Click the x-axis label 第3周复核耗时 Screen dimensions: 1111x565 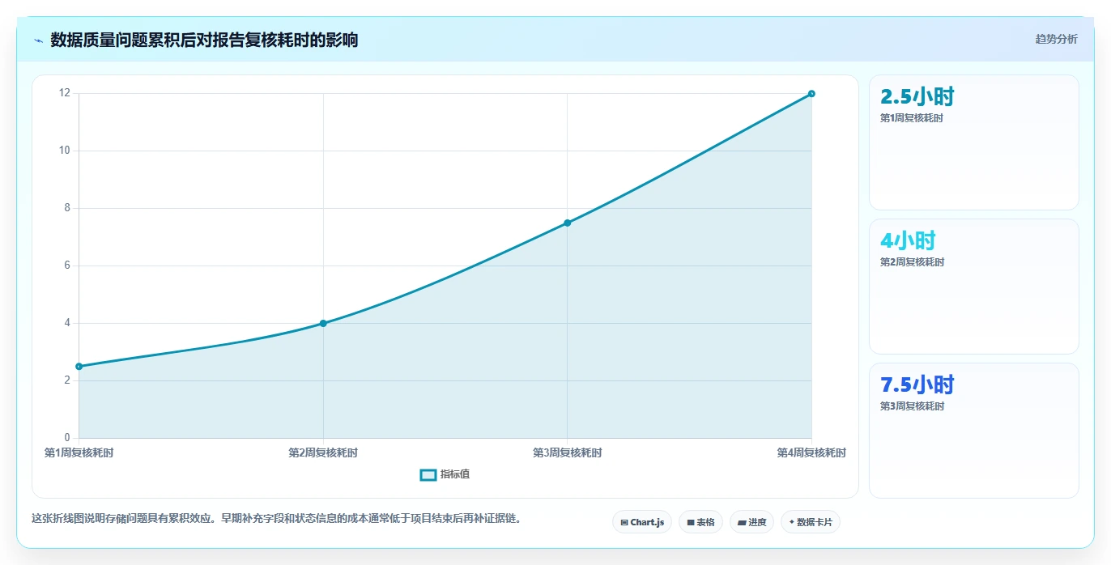point(567,453)
